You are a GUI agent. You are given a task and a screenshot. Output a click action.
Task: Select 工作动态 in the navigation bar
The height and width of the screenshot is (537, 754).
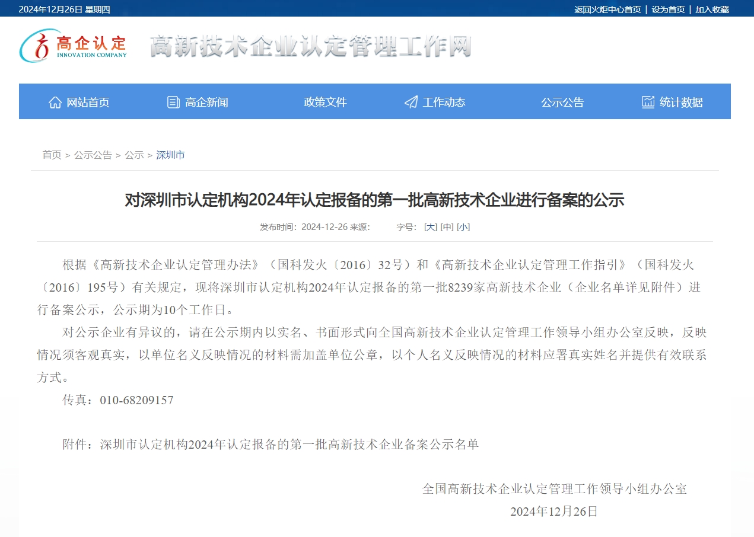point(444,102)
